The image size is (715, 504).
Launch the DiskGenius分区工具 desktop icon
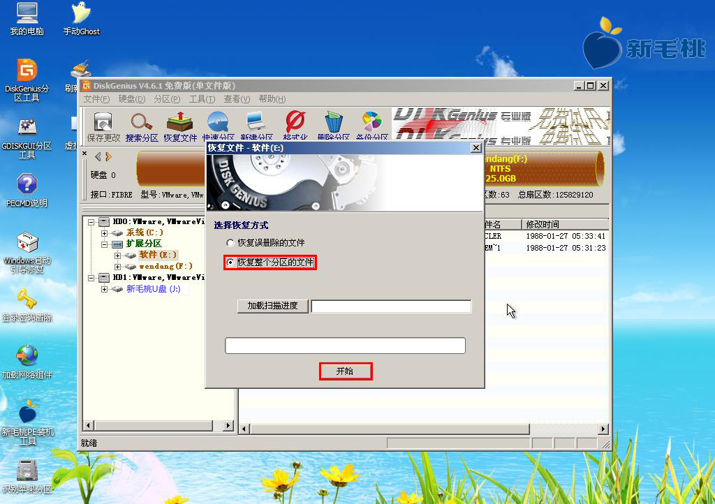tap(27, 80)
